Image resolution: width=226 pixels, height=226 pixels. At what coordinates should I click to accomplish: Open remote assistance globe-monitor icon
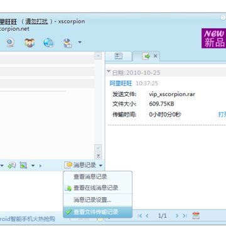[x=49, y=43]
